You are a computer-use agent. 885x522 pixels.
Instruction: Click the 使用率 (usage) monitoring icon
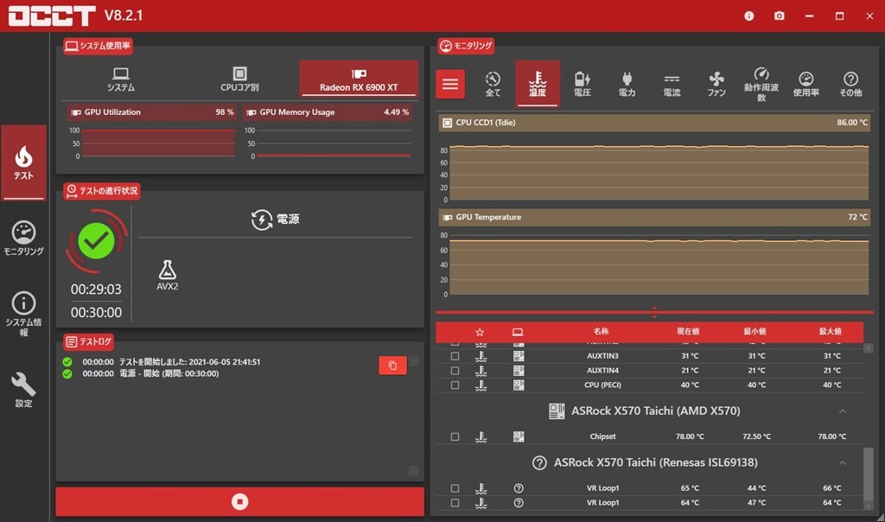click(x=805, y=84)
